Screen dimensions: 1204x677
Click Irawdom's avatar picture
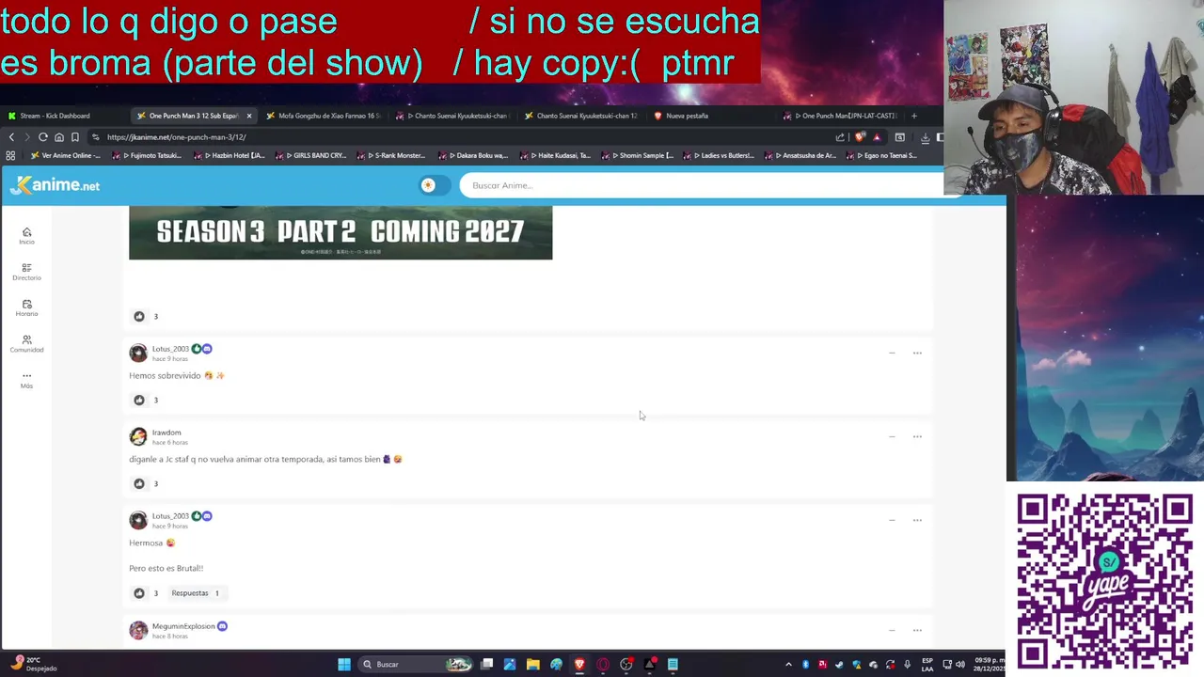tap(138, 436)
